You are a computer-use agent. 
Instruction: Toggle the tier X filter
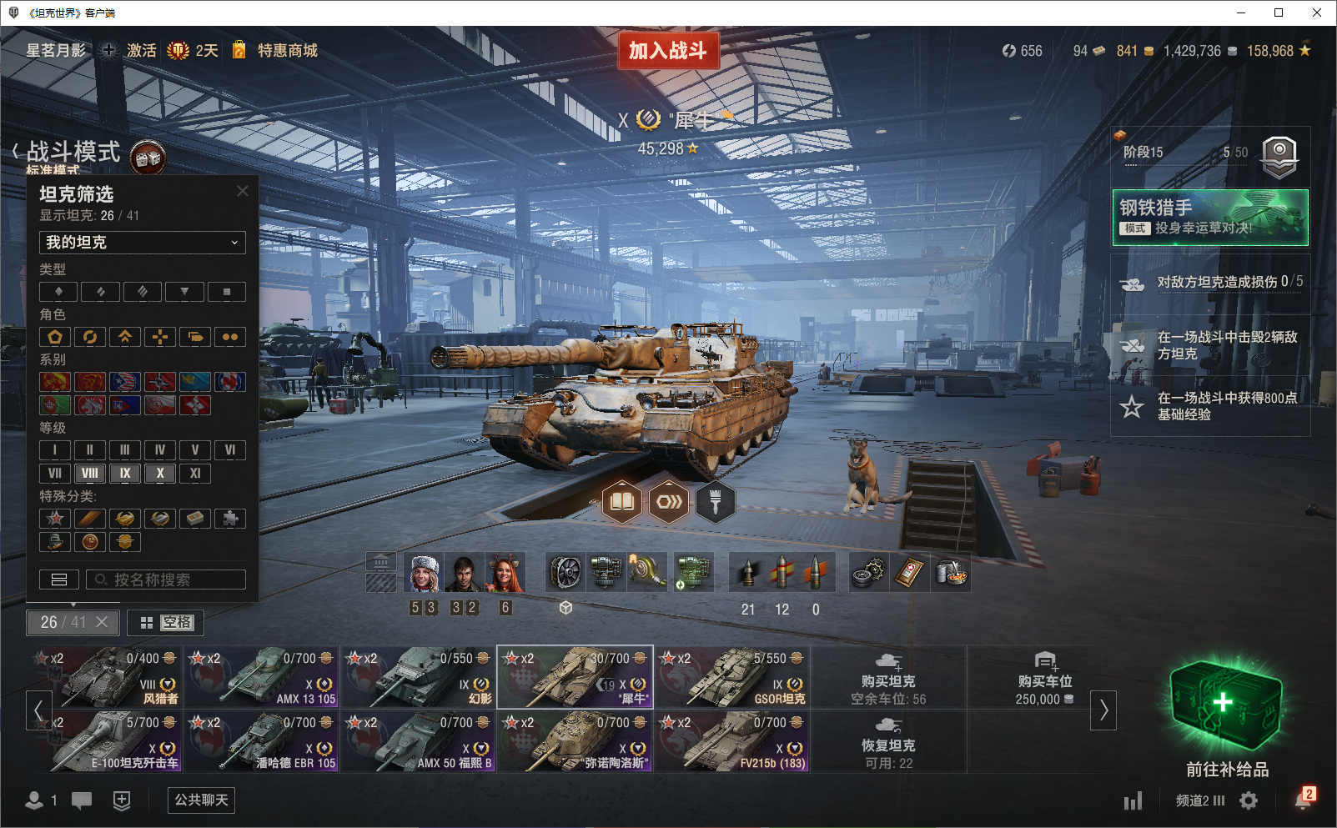160,474
